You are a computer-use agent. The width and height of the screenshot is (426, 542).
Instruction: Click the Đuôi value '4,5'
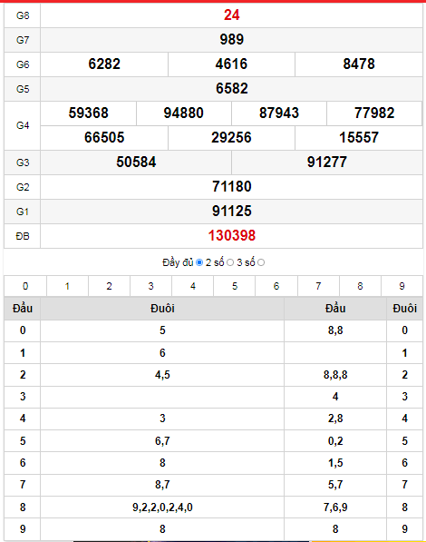click(x=162, y=375)
